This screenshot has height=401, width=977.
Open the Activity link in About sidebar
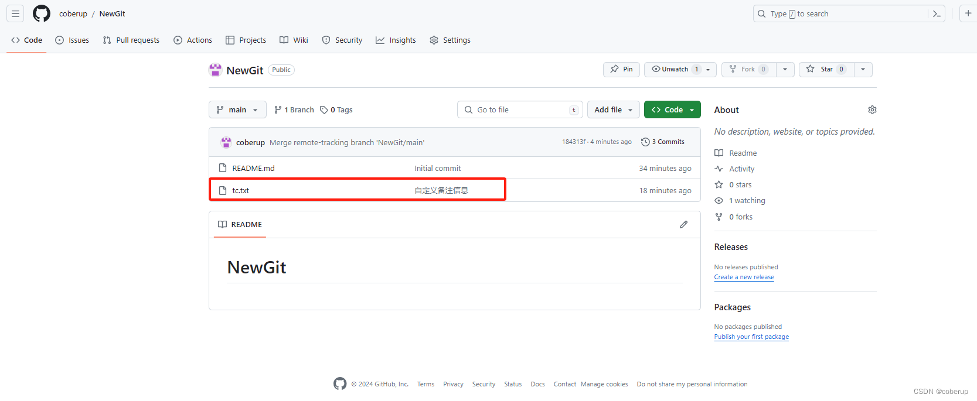[x=734, y=169]
